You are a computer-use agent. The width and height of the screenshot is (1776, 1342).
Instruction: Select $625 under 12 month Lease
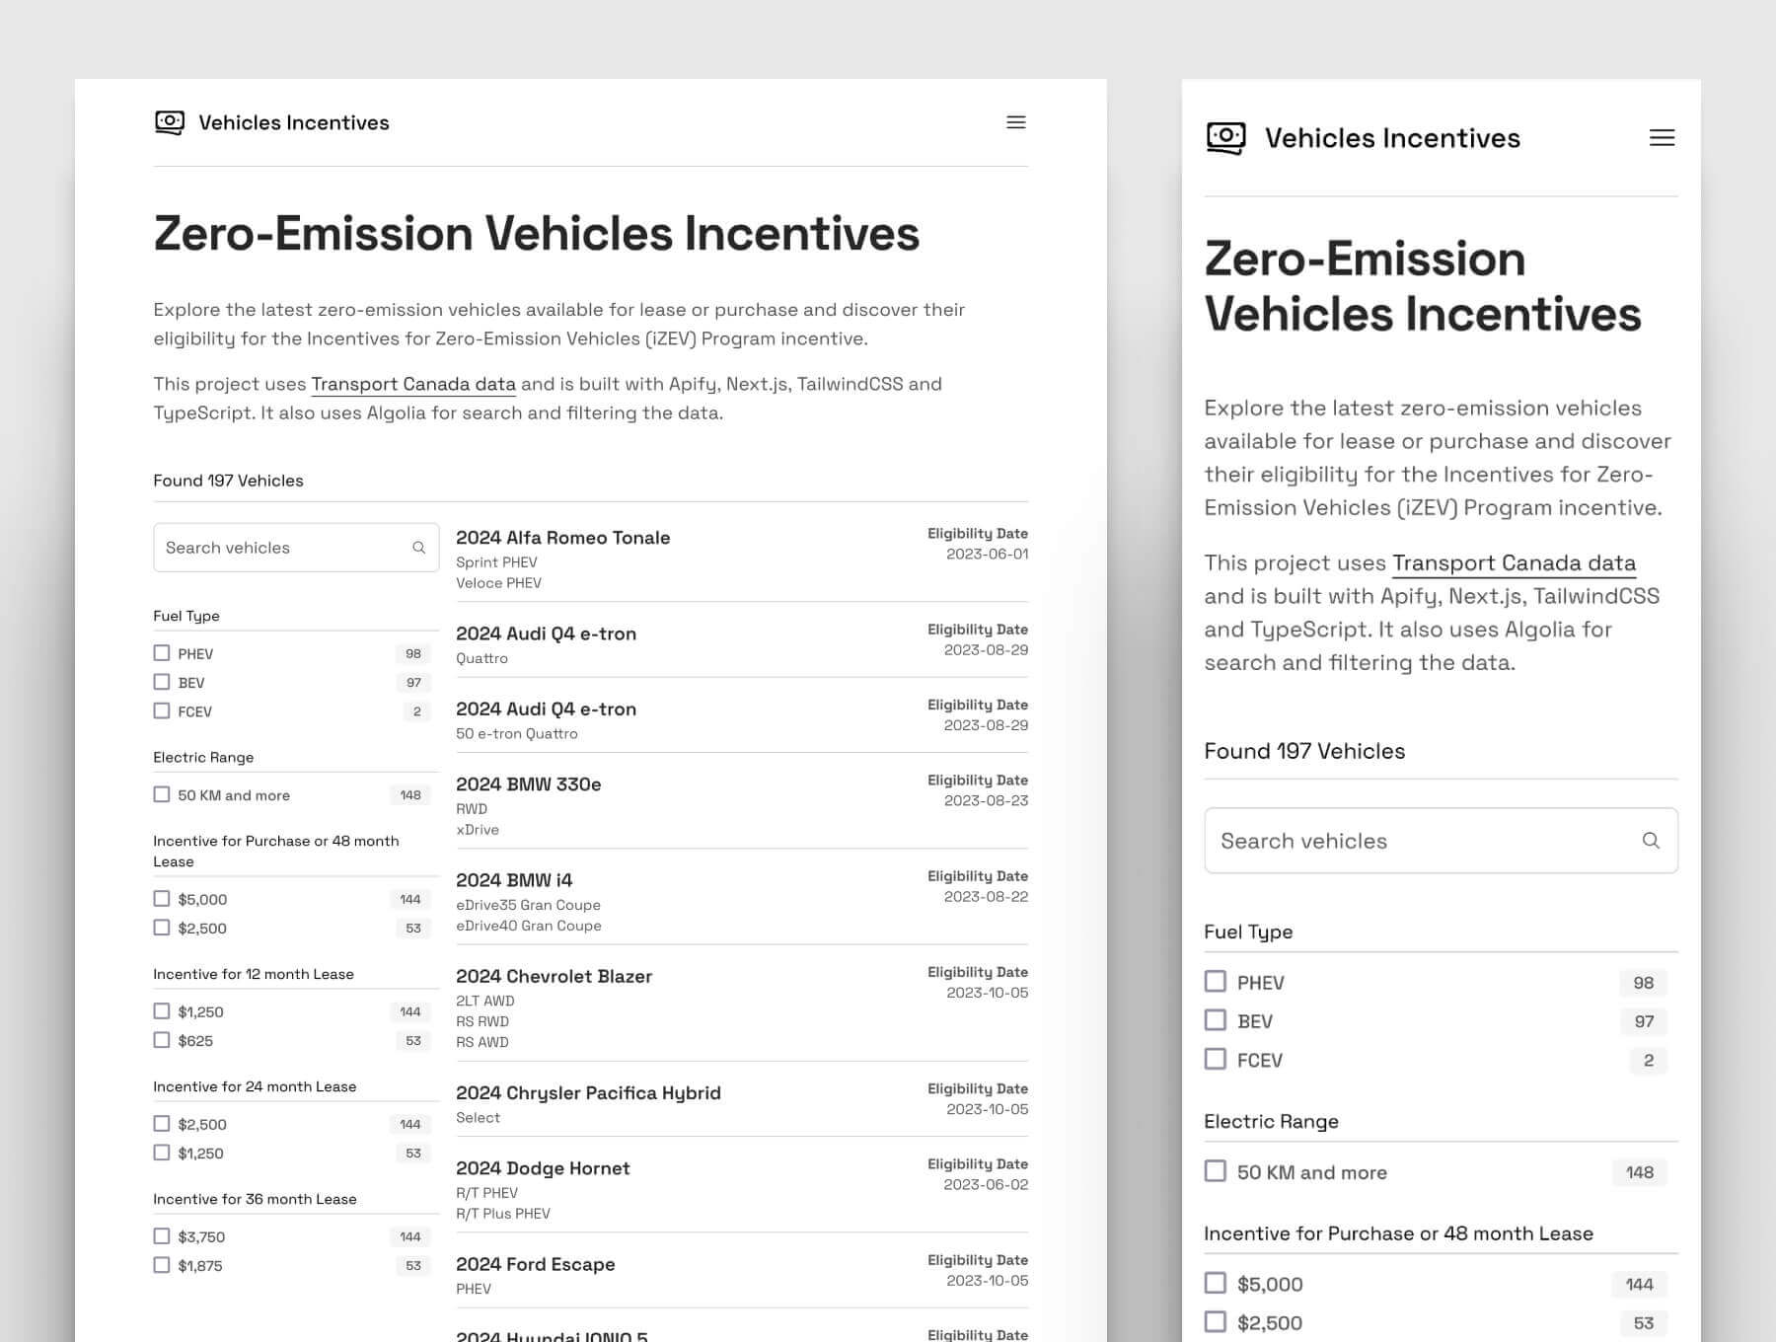[162, 1040]
